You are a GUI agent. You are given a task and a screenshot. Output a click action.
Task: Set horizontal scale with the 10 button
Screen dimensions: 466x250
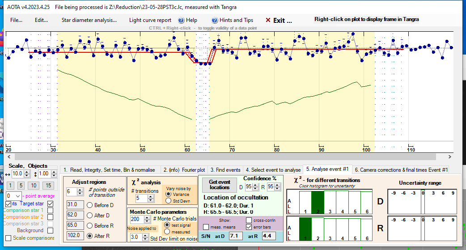[34, 186]
